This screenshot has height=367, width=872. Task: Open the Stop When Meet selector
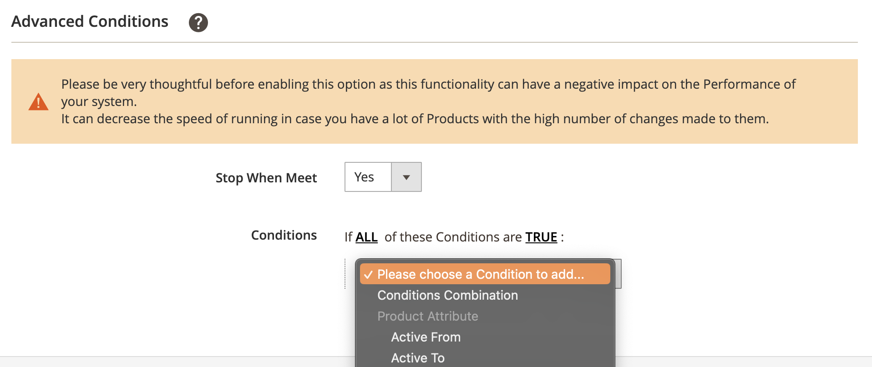click(x=383, y=177)
